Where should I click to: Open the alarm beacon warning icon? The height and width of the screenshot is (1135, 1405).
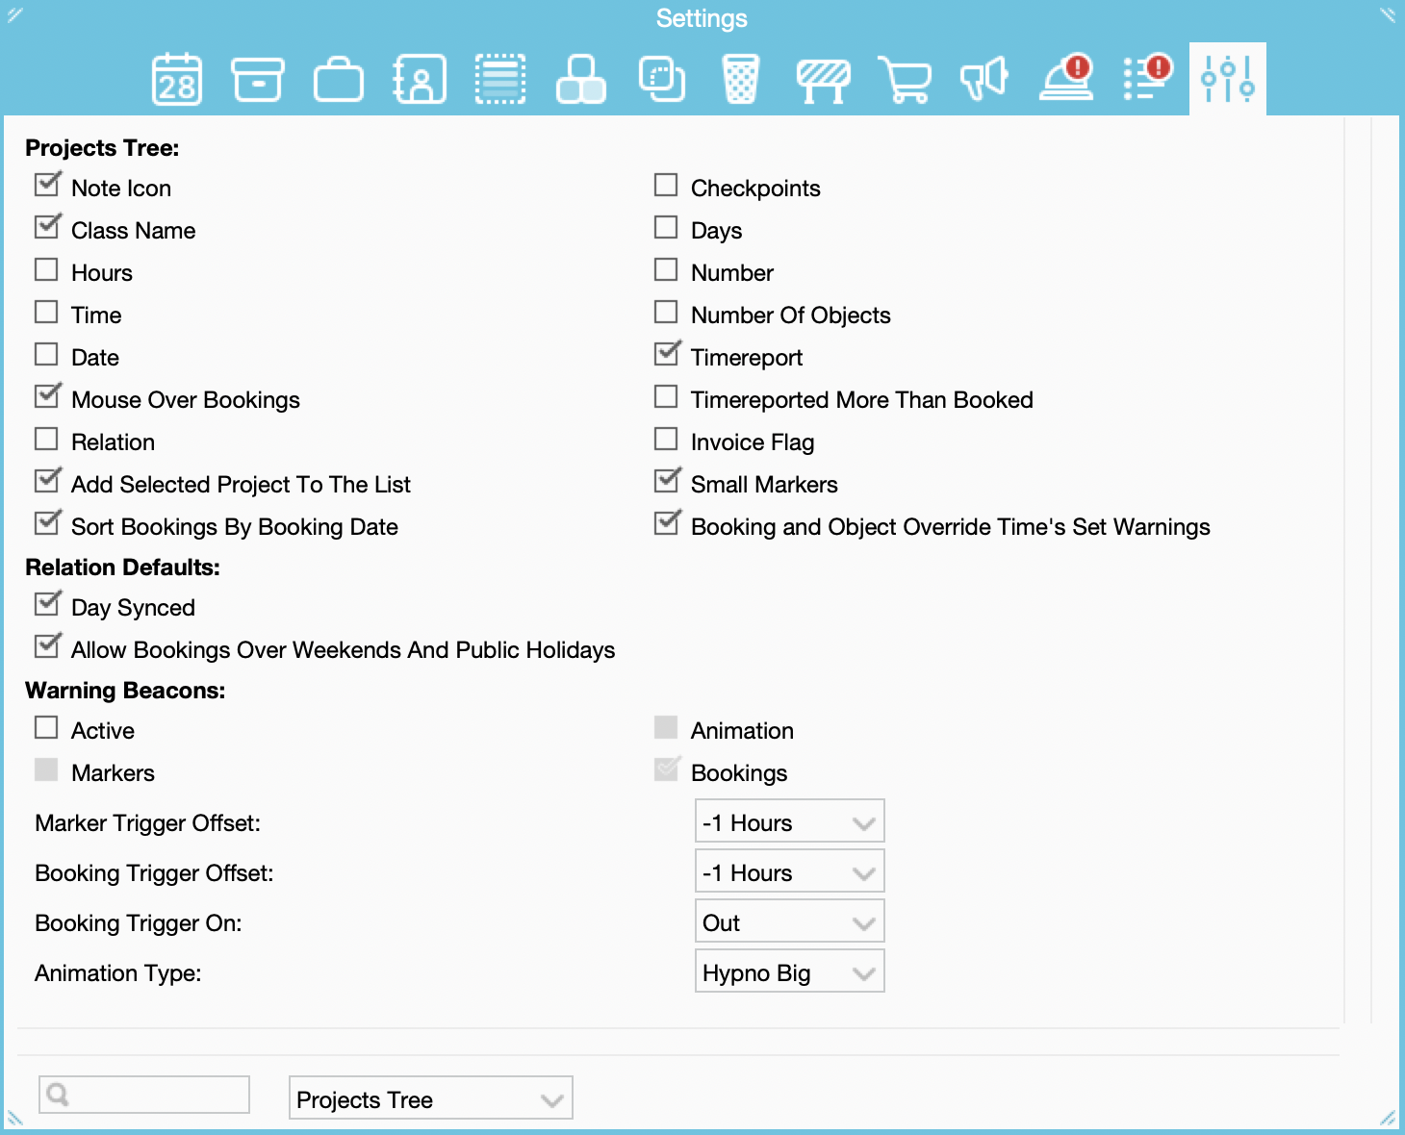[x=1066, y=77]
